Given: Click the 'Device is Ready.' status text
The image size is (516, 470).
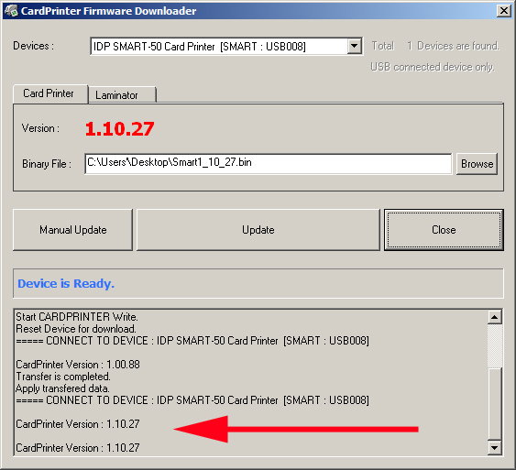Looking at the screenshot, I should click(x=66, y=283).
